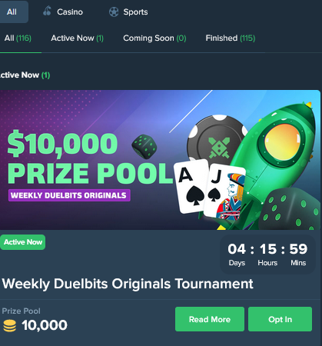Filter by Active Now (1)

(77, 38)
